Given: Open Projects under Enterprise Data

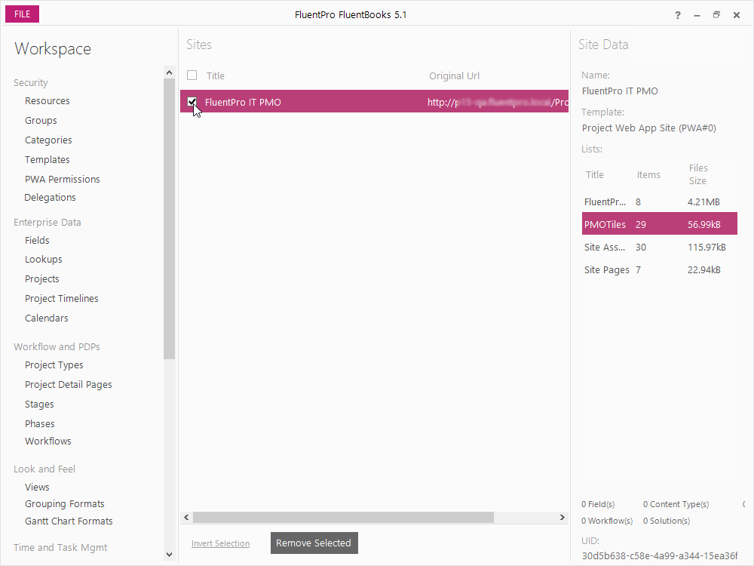Looking at the screenshot, I should click(x=41, y=278).
